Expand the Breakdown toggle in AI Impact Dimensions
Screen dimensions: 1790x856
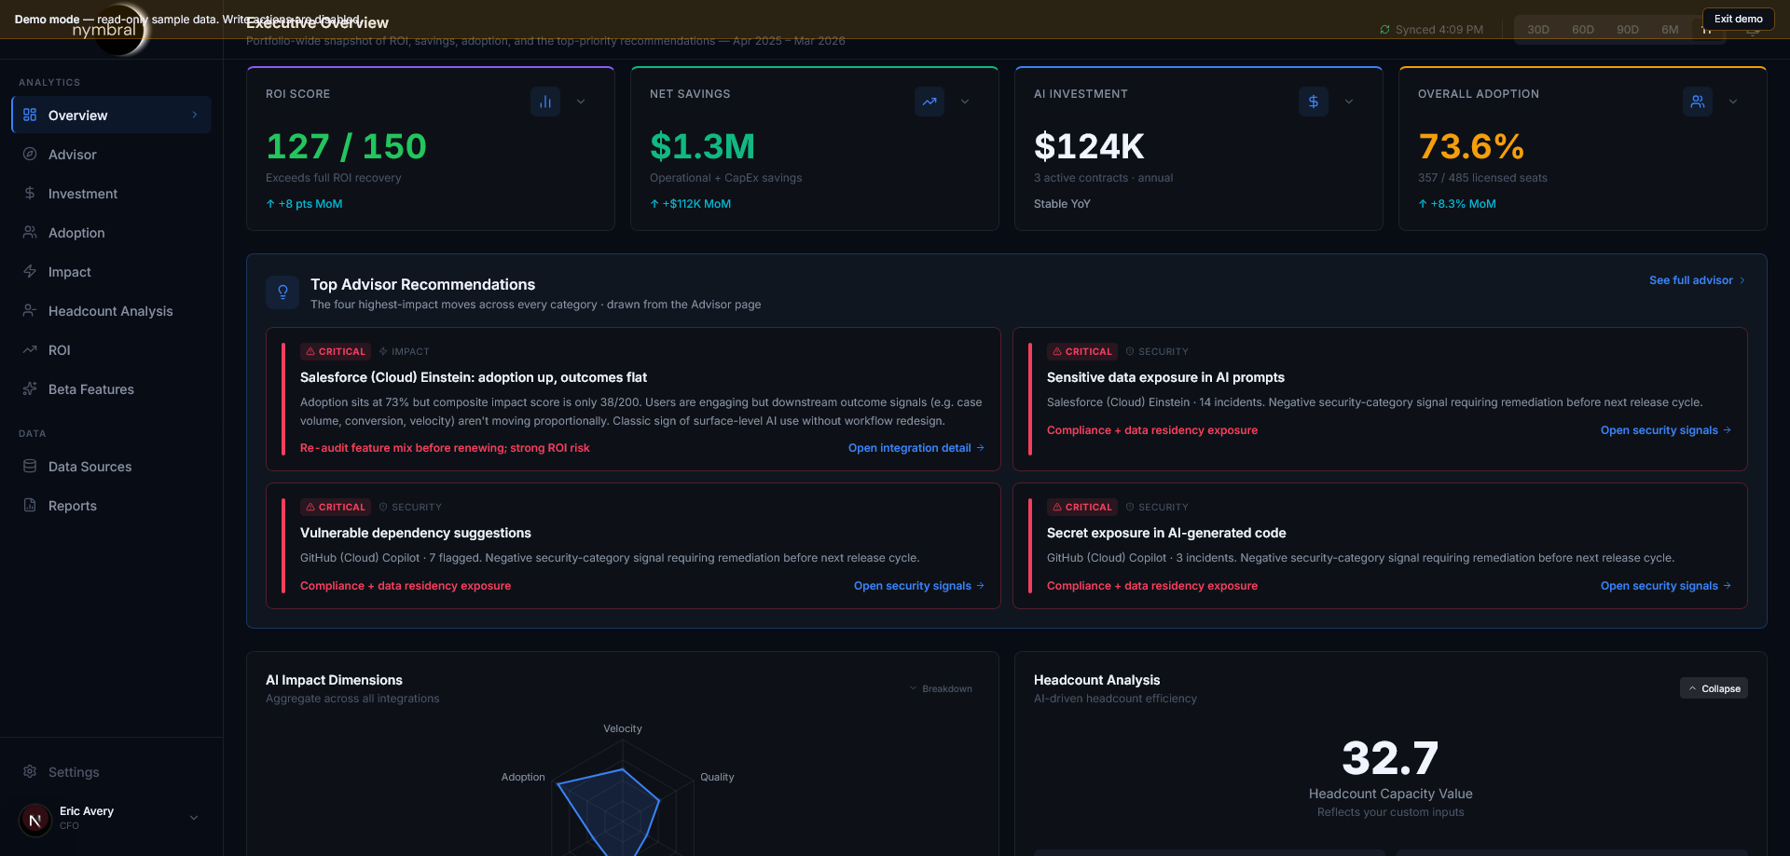941,688
